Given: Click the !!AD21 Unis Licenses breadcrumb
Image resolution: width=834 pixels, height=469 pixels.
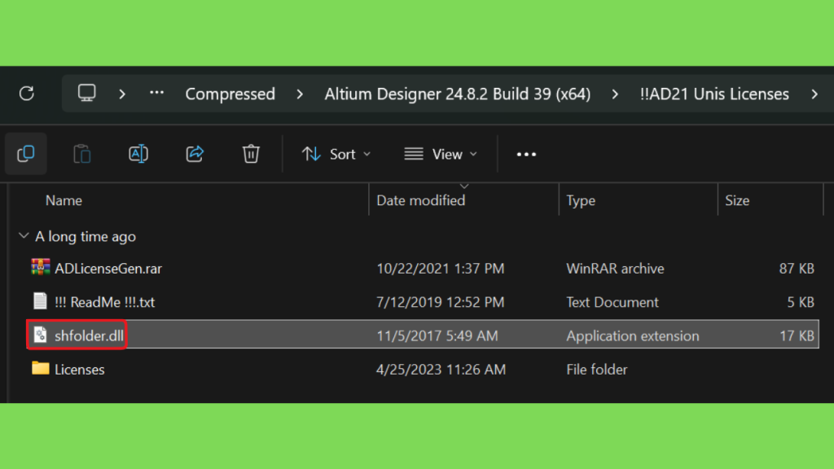Looking at the screenshot, I should (x=714, y=94).
